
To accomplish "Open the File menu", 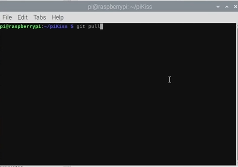I will point(7,17).
